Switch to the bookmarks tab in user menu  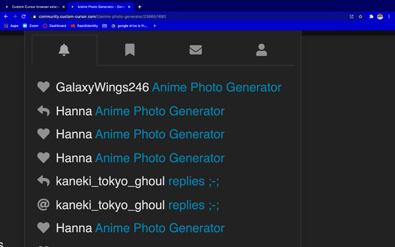[x=130, y=50]
